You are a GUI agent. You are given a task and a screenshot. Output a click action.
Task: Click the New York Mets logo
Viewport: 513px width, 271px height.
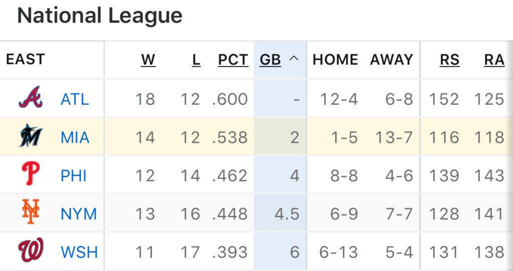coord(30,212)
